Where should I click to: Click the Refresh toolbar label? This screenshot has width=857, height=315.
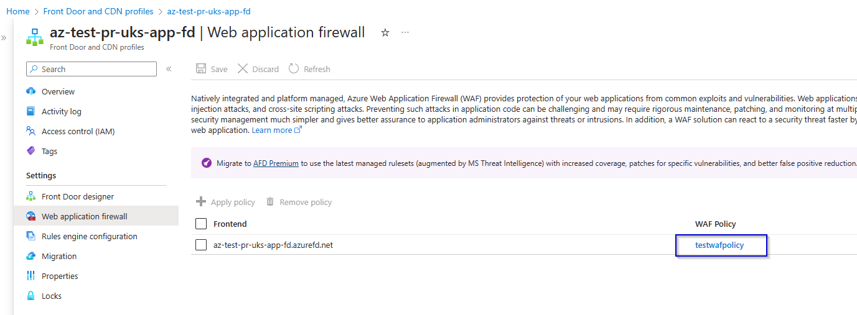[317, 69]
